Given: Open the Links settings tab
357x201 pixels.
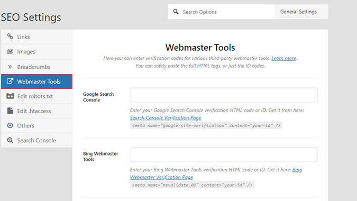Looking at the screenshot, I should (x=36, y=36).
